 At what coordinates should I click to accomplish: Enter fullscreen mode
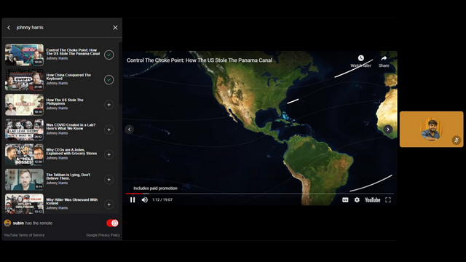(x=388, y=200)
